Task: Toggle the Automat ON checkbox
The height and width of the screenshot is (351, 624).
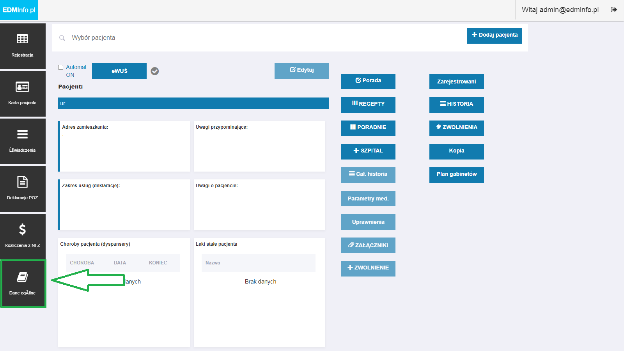Action: (60, 67)
